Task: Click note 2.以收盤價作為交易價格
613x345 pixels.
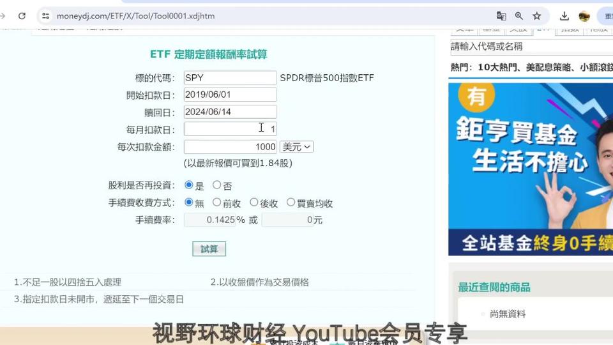Action: tap(260, 282)
